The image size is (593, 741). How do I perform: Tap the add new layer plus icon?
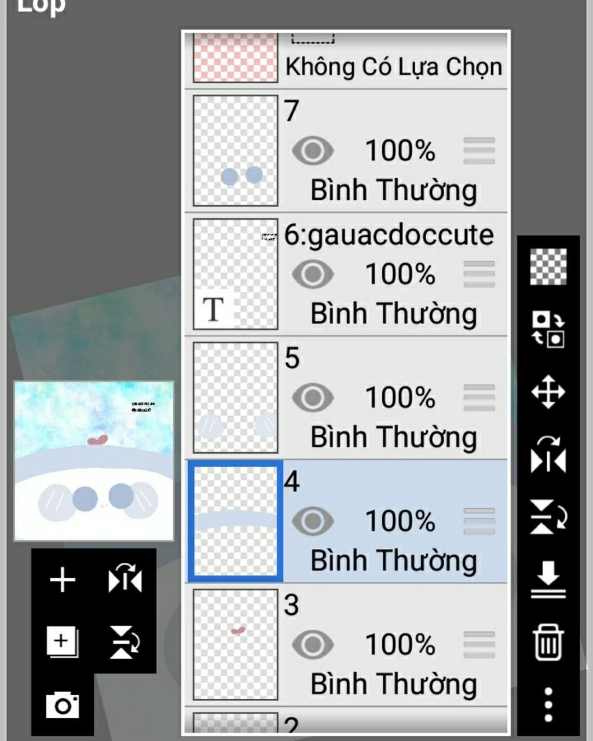tap(63, 579)
